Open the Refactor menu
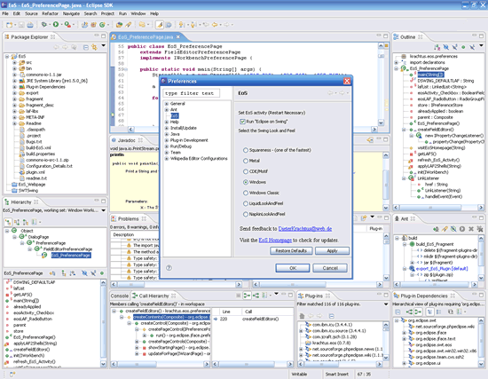This screenshot has height=379, width=488. tap(50, 13)
